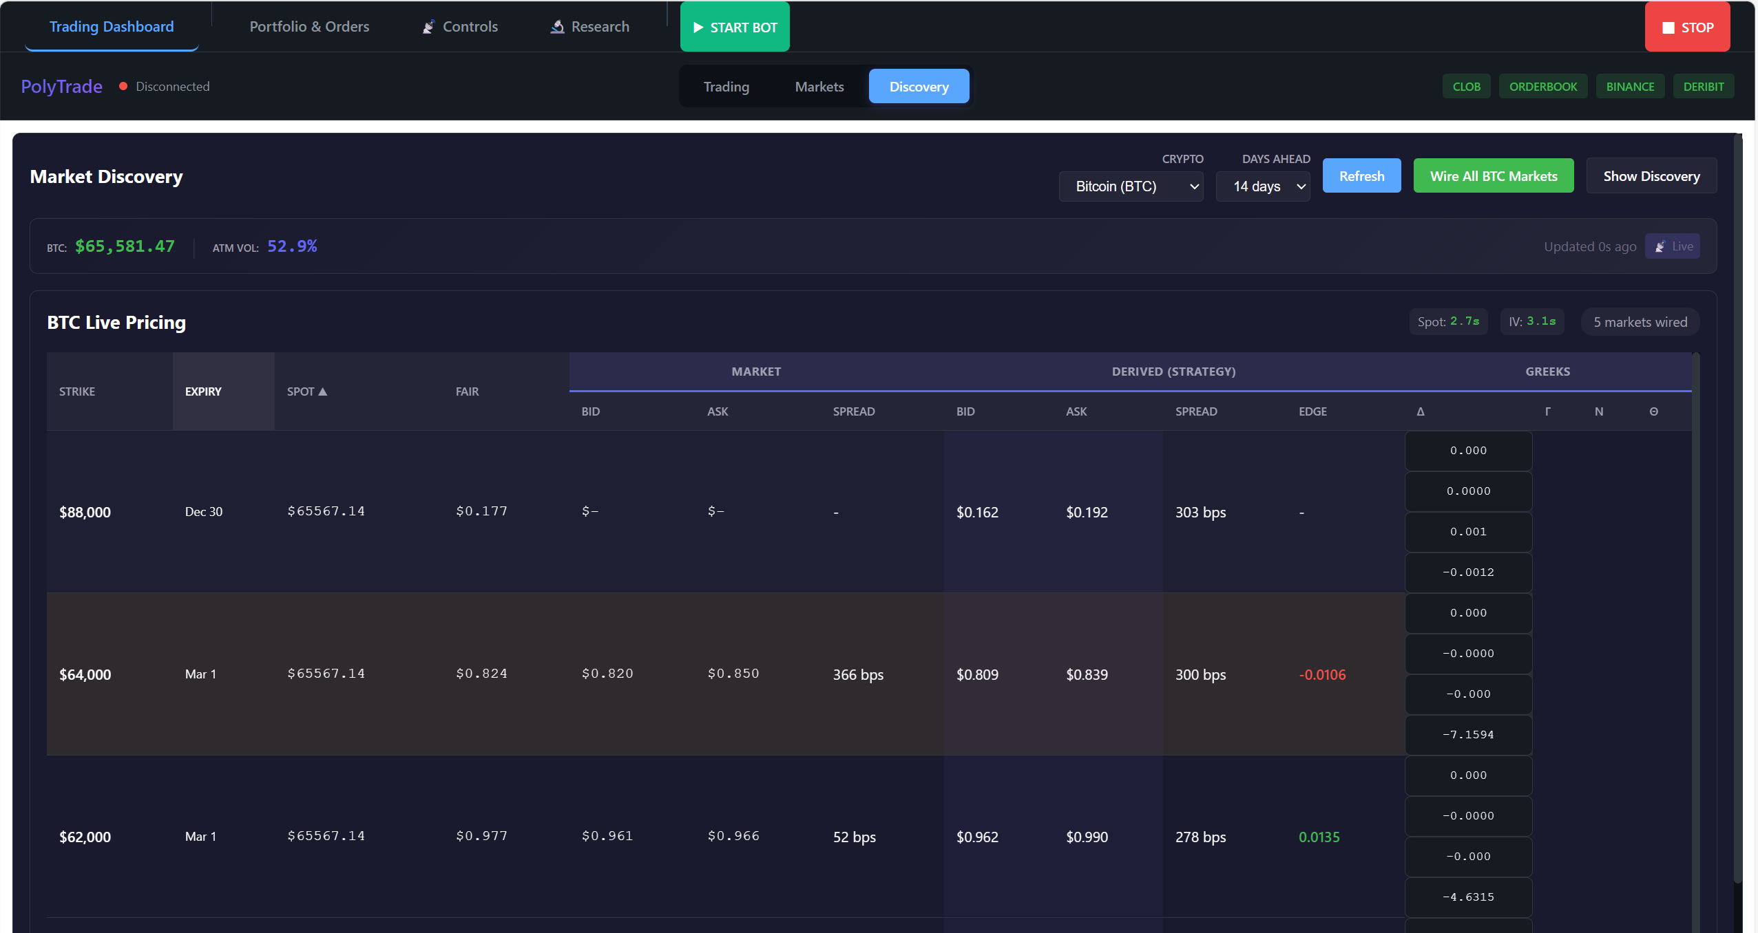1758x933 pixels.
Task: Open the Bitcoin (BTC) crypto dropdown
Action: pyautogui.click(x=1131, y=186)
